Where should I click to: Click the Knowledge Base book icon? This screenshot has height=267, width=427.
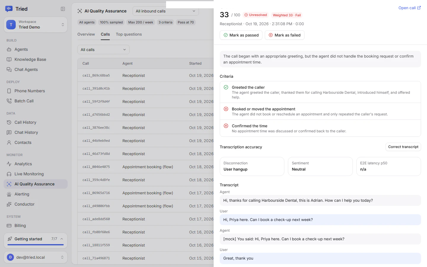pyautogui.click(x=9, y=60)
